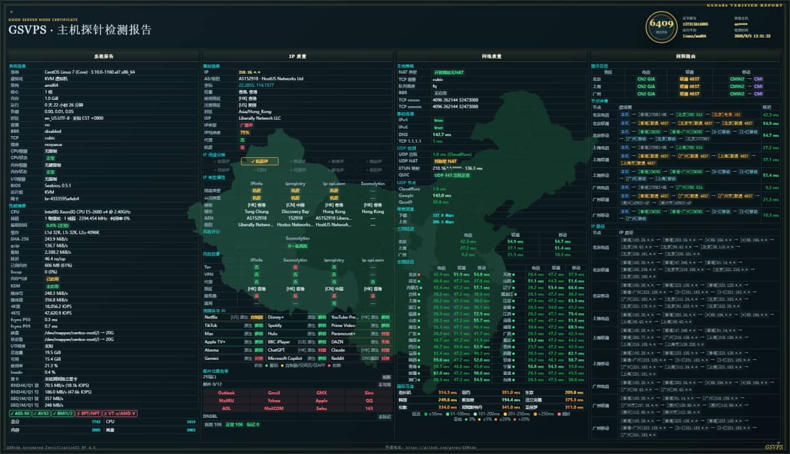
Task: Click the br-4333595a4eb4 network card value
Action: tap(62, 198)
